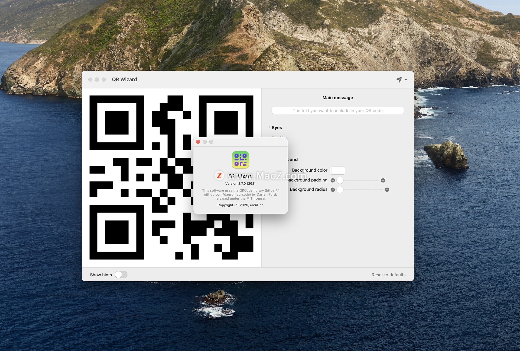The width and height of the screenshot is (520, 351).
Task: Close the About dialog with red button
Action: pyautogui.click(x=198, y=142)
